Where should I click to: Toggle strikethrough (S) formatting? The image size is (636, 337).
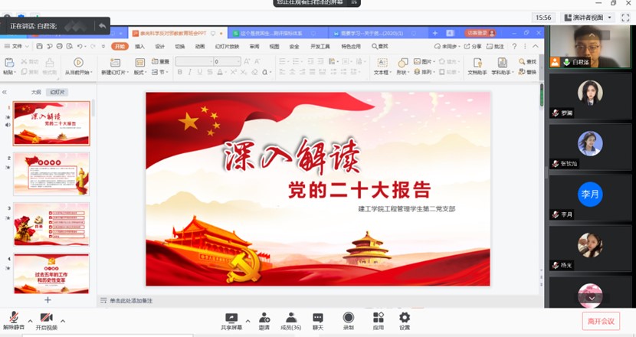210,72
